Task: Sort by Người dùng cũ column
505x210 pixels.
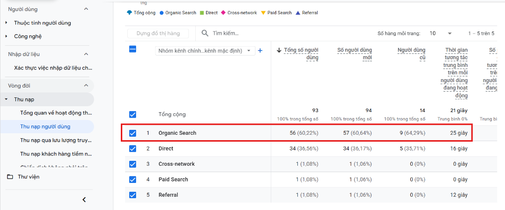Action: tap(412, 54)
